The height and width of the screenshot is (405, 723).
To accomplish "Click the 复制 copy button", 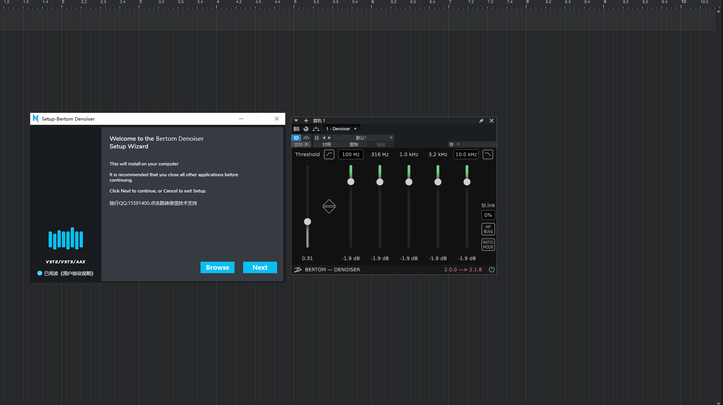I will pyautogui.click(x=354, y=145).
